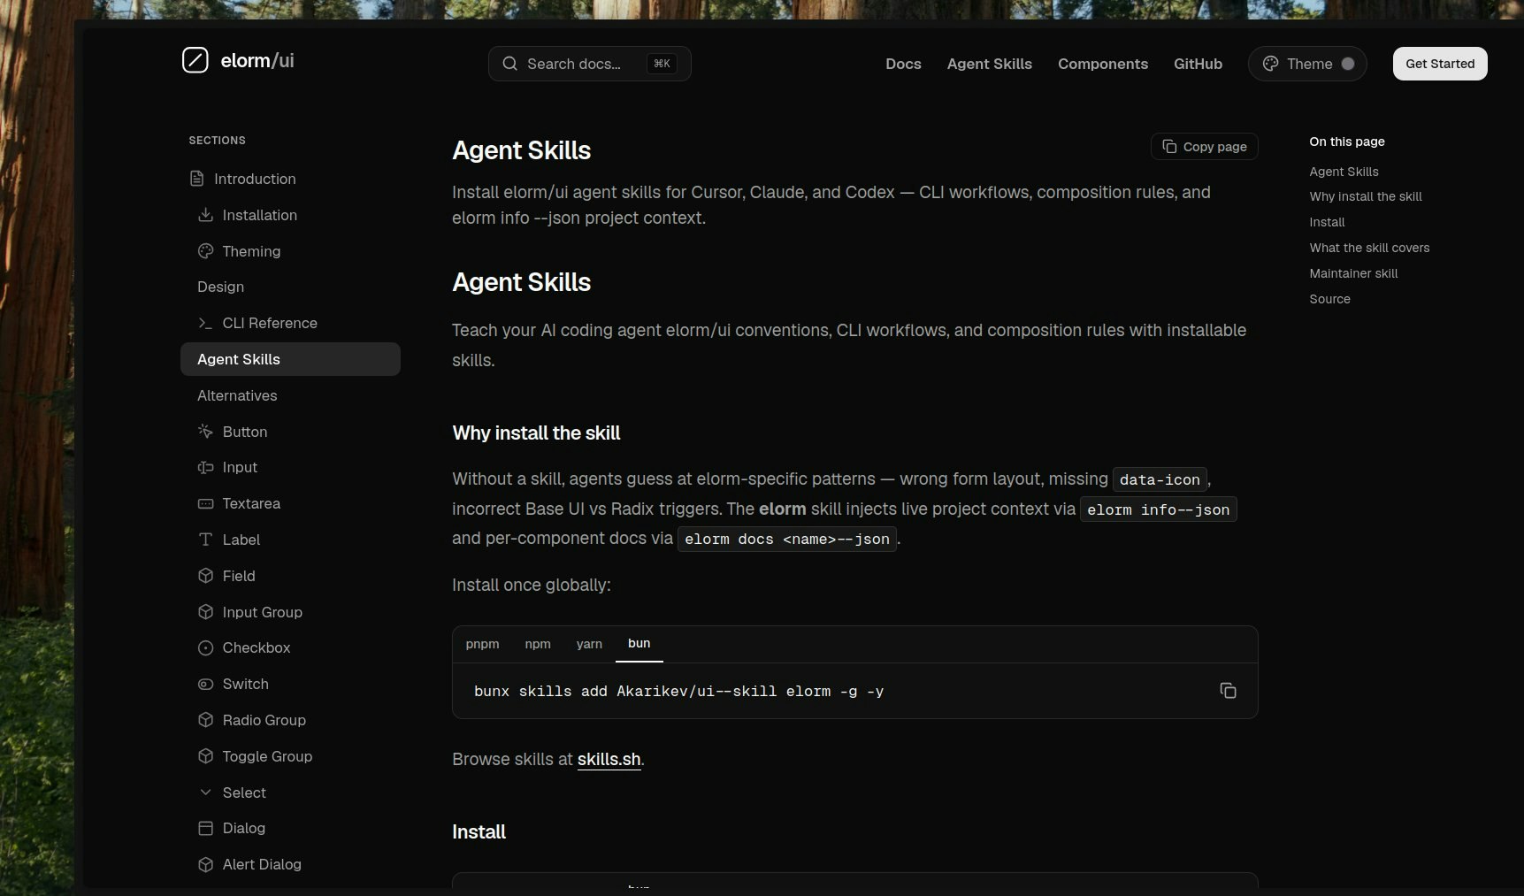Screen dimensions: 1524x896
Task: Click the Select chevron icon
Action: (x=205, y=793)
